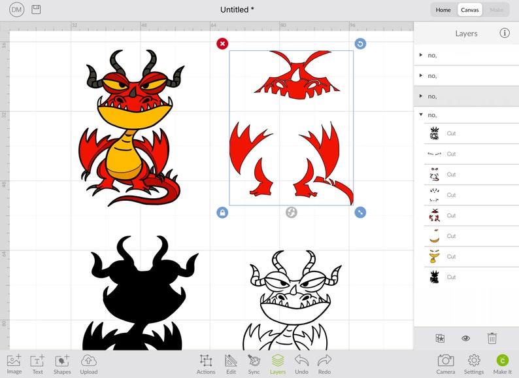Toggle the aspect ratio lock handle

tap(222, 213)
